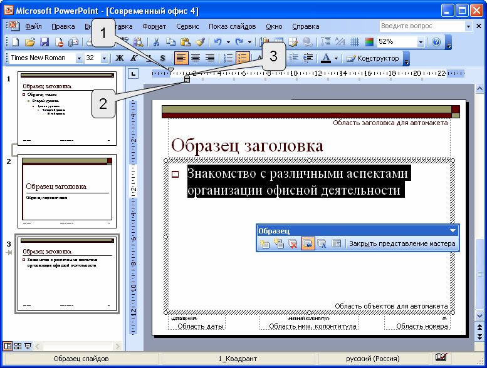Toggle Center alignment button
Viewport: 487px width, 368px height.
pos(196,58)
